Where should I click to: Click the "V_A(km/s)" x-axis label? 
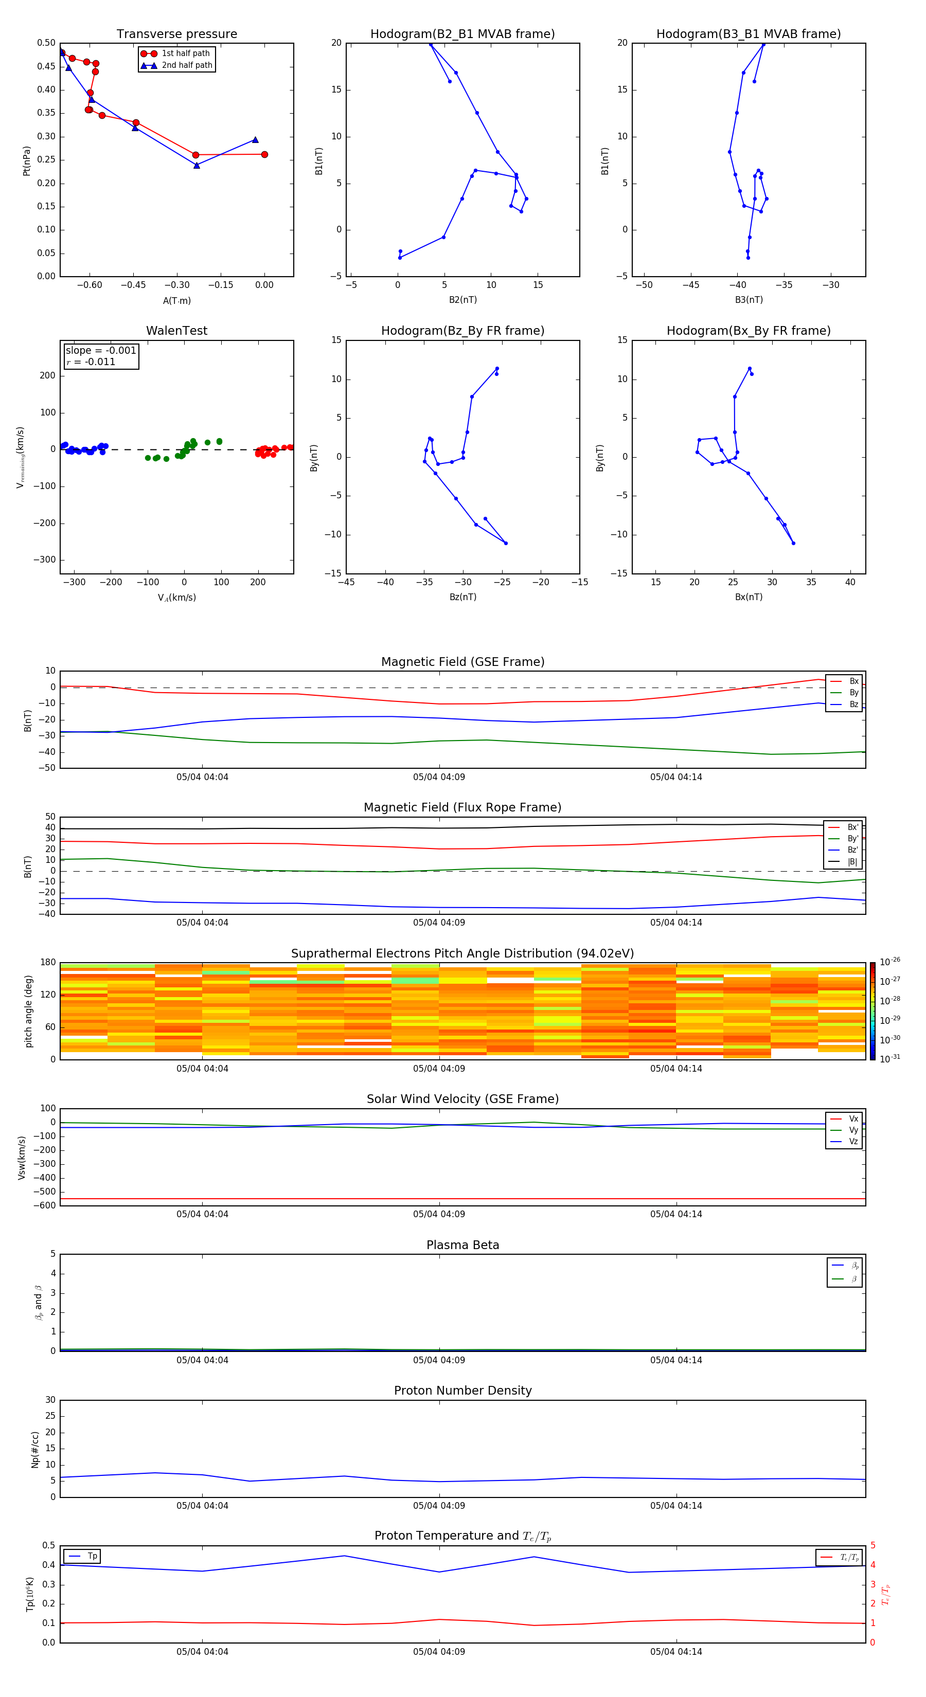(x=176, y=598)
